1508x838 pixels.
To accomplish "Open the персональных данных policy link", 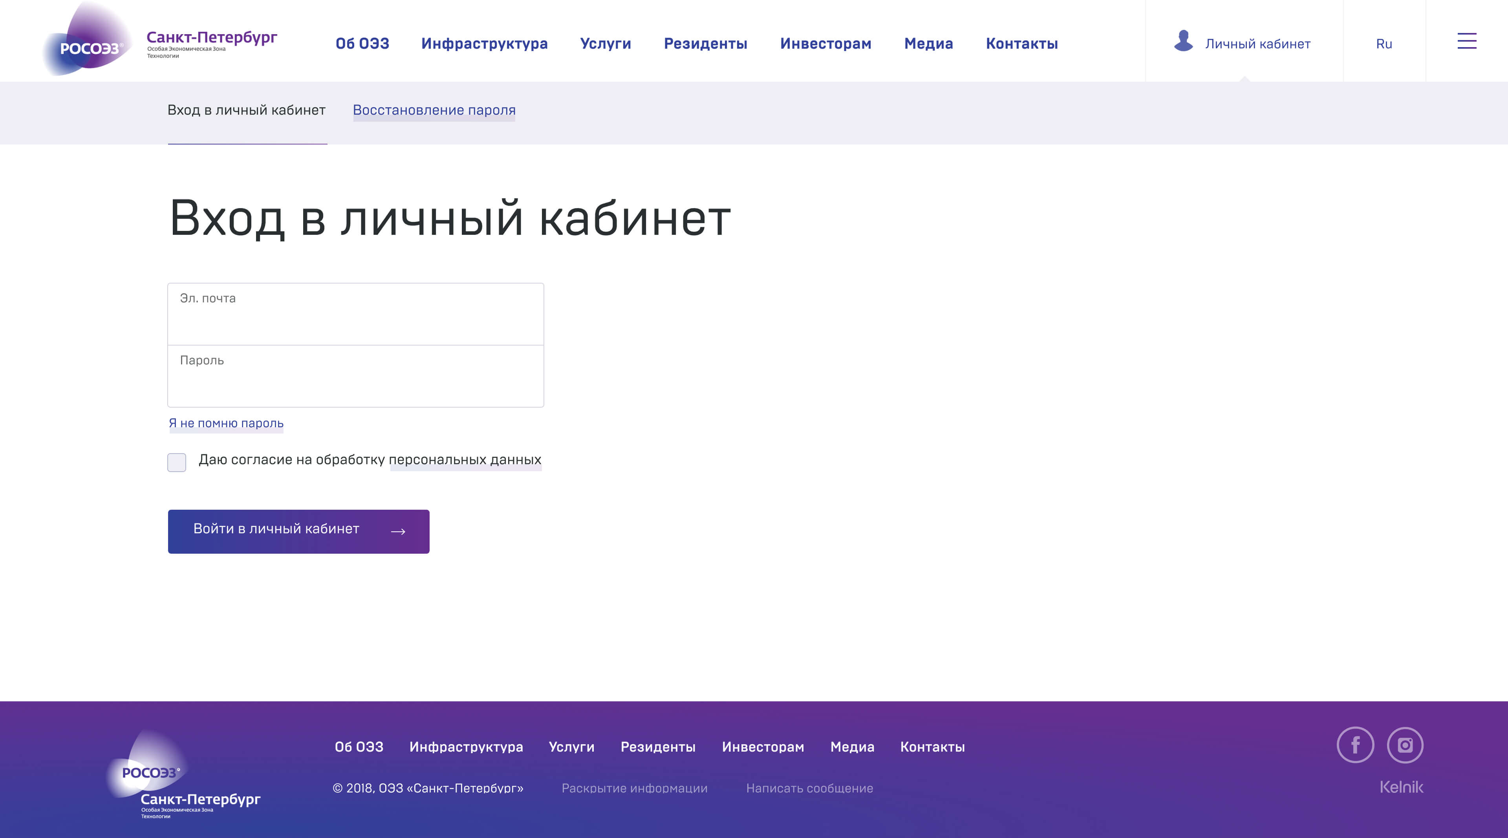I will [465, 460].
